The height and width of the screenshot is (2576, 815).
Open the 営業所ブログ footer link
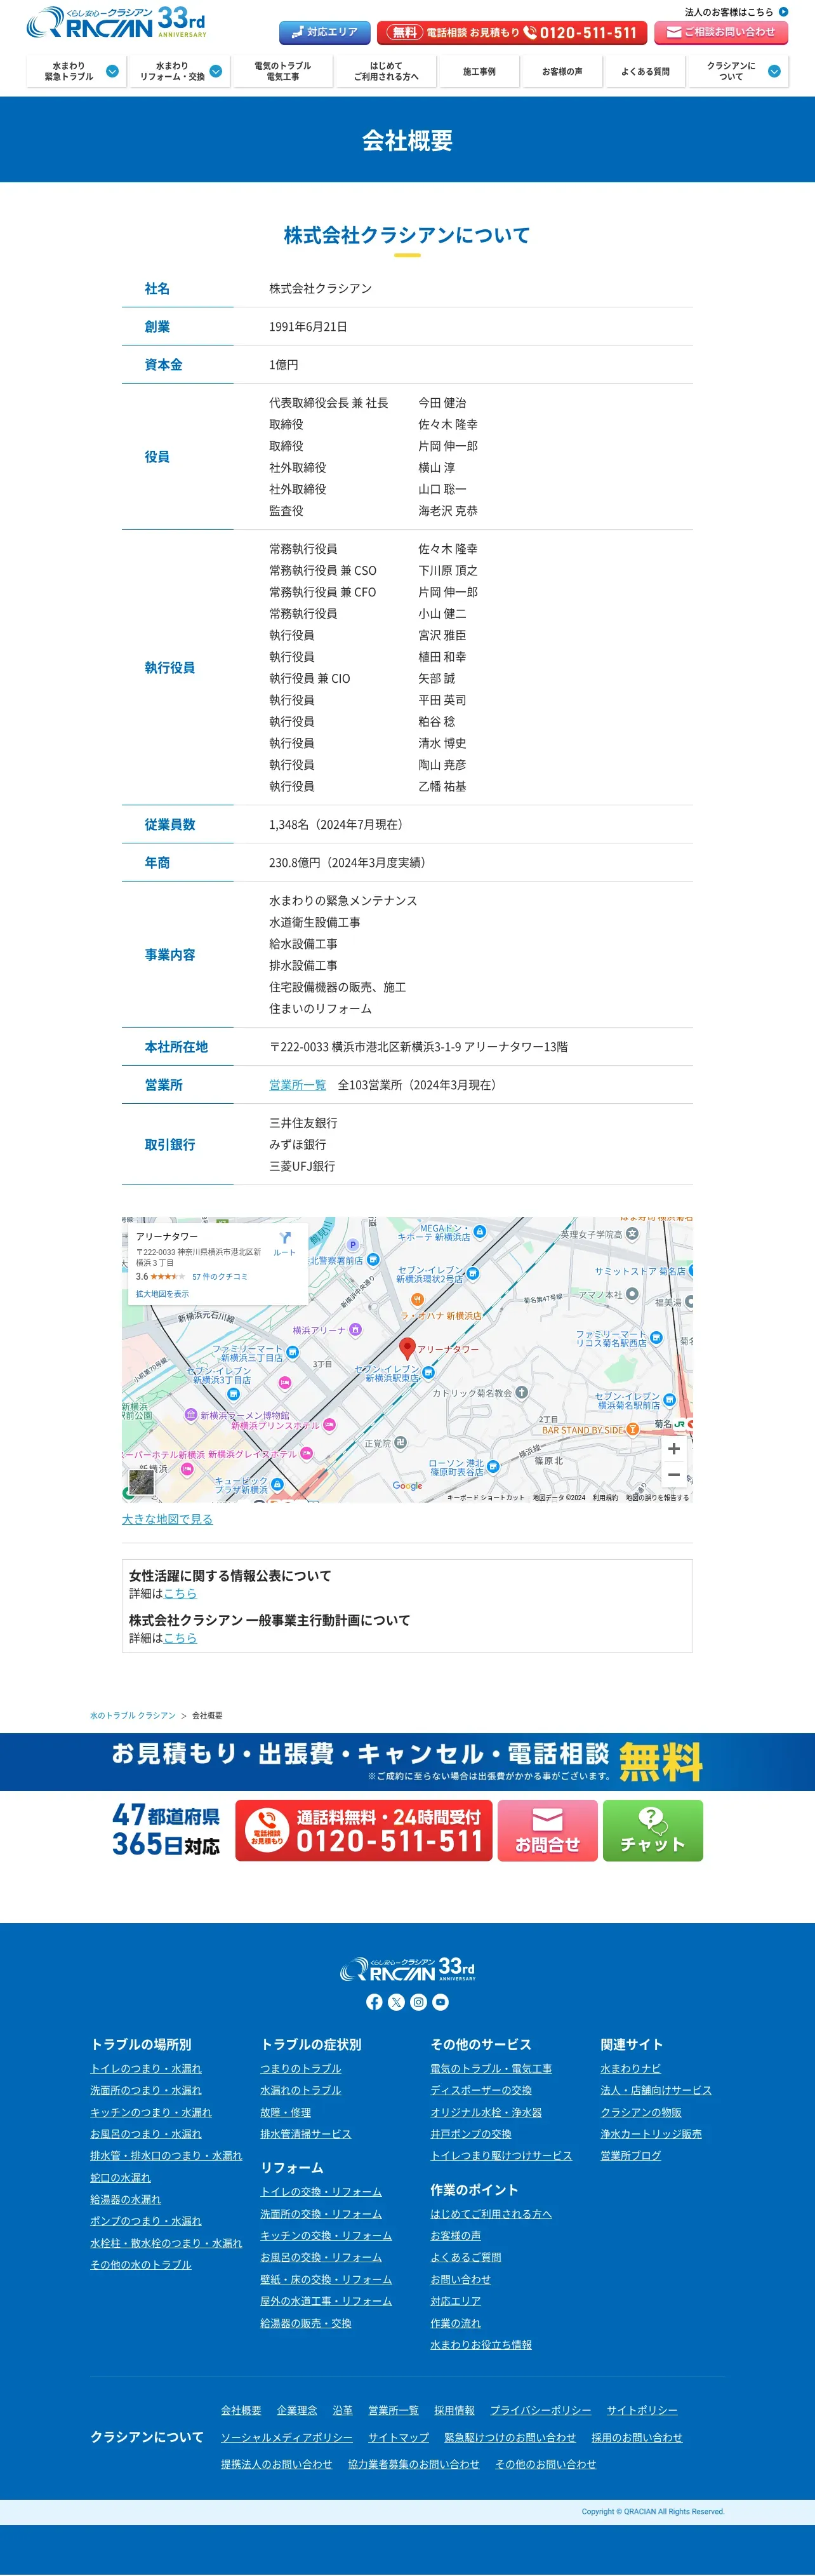coord(631,2155)
